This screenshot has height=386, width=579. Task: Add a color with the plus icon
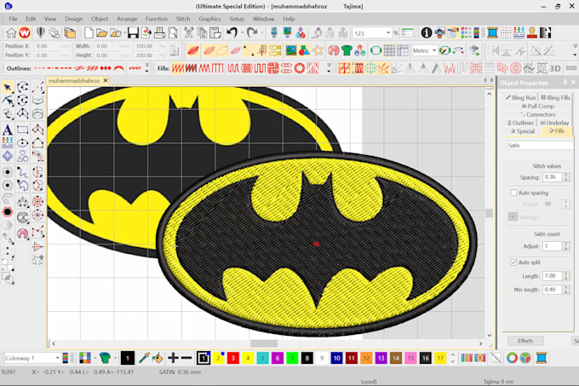(x=173, y=358)
